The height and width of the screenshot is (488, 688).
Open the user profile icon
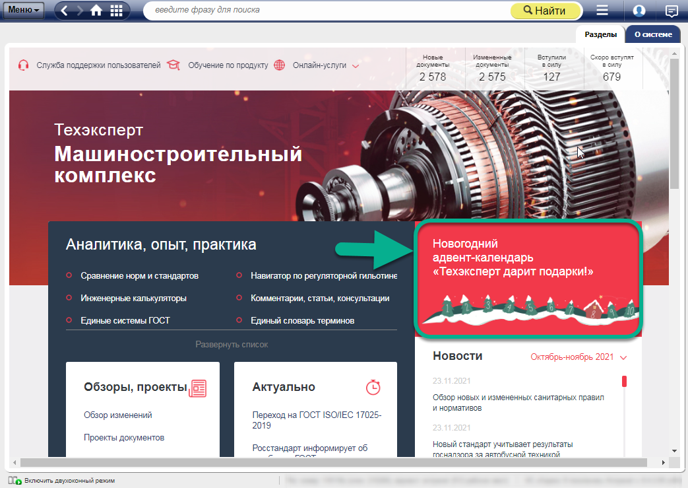click(x=639, y=11)
